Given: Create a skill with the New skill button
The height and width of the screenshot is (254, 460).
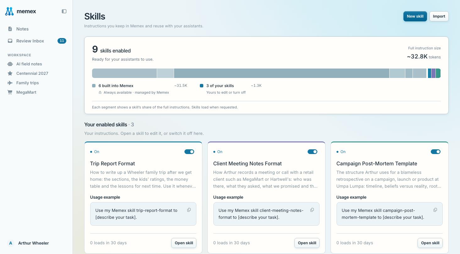Looking at the screenshot, I should click(415, 16).
